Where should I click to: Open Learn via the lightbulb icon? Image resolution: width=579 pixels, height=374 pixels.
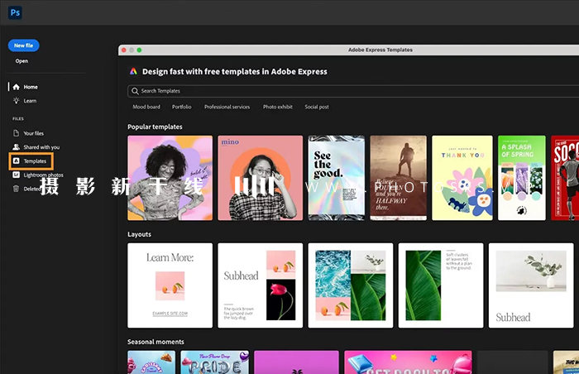point(16,101)
